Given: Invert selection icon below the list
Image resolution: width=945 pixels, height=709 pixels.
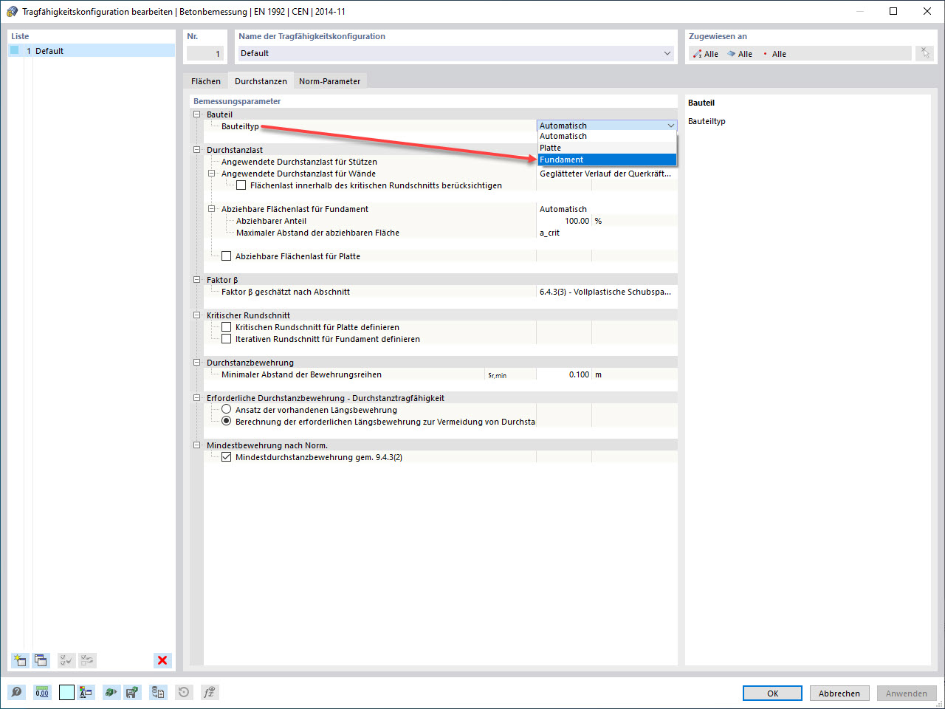Looking at the screenshot, I should pyautogui.click(x=88, y=660).
